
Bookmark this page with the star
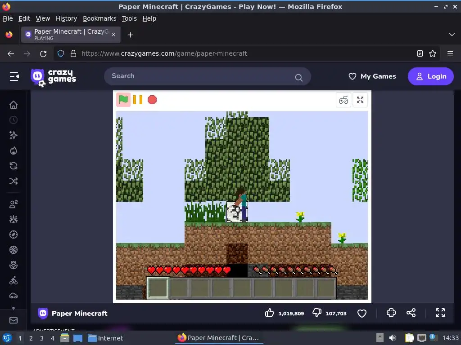tap(433, 53)
